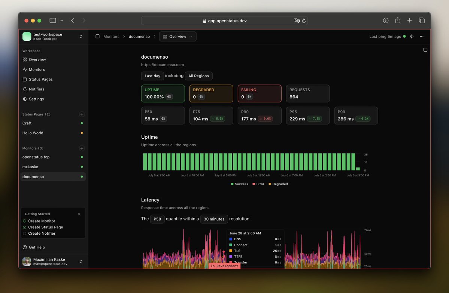Toggle the Success legend swatch

click(x=232, y=184)
